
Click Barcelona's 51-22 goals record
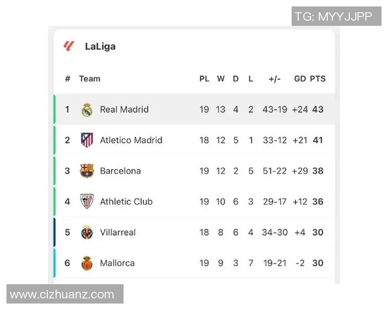275,171
